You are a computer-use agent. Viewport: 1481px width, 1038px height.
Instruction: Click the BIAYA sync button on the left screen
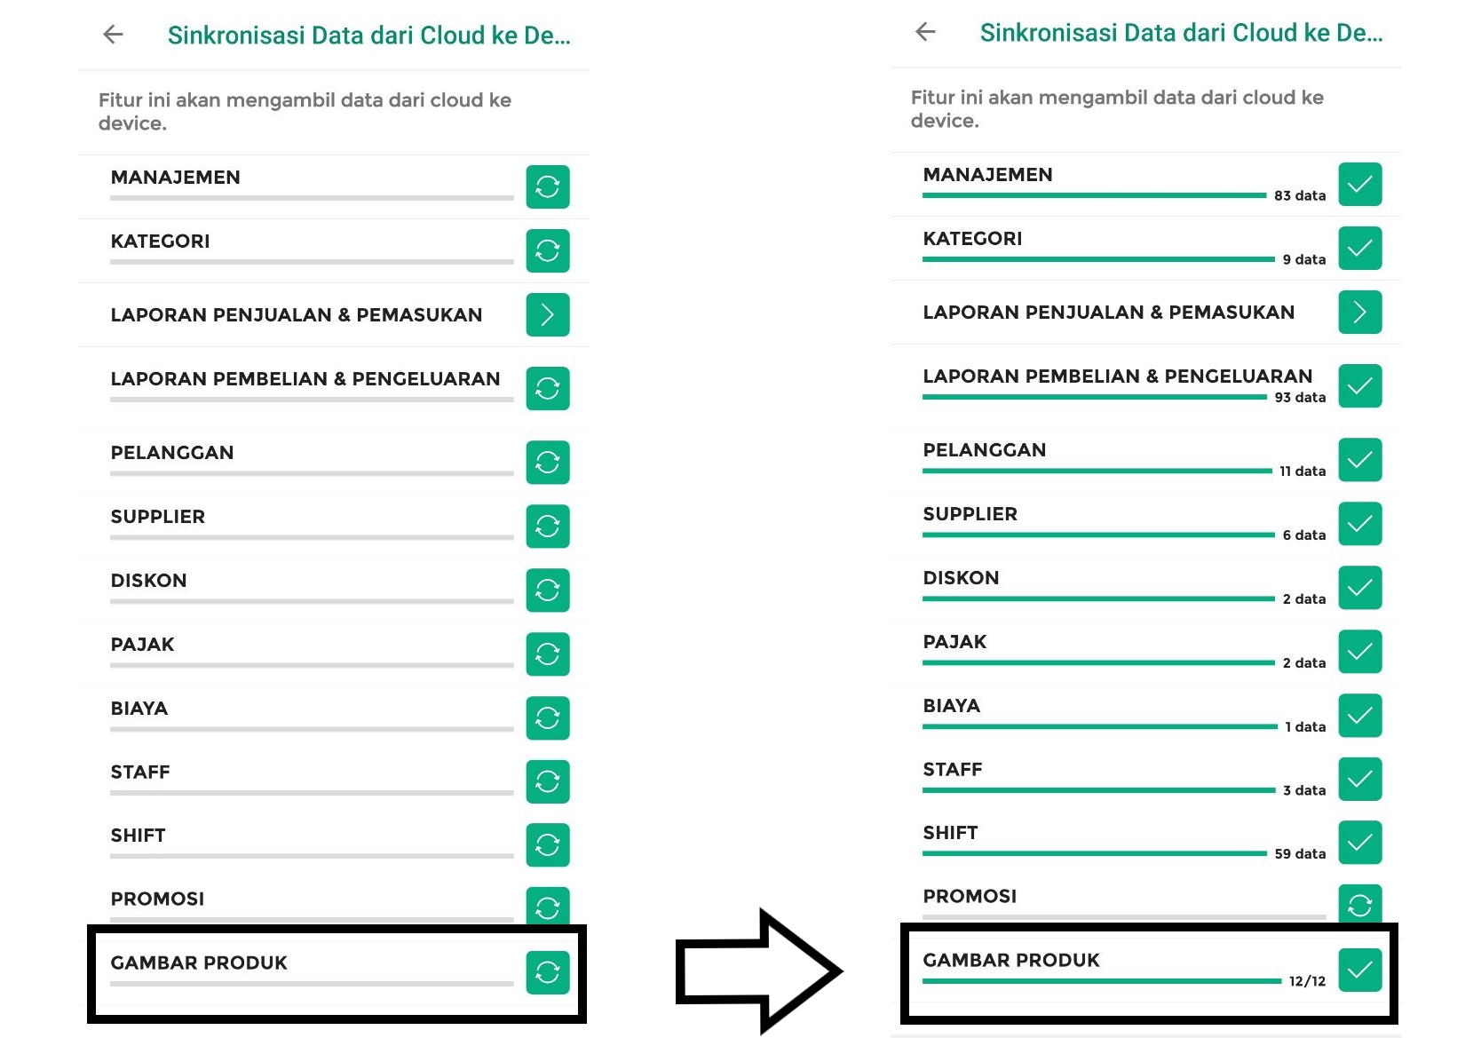click(x=547, y=718)
